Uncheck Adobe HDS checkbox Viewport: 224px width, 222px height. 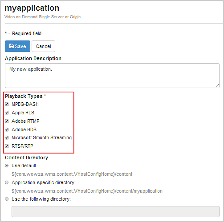coord(7,129)
